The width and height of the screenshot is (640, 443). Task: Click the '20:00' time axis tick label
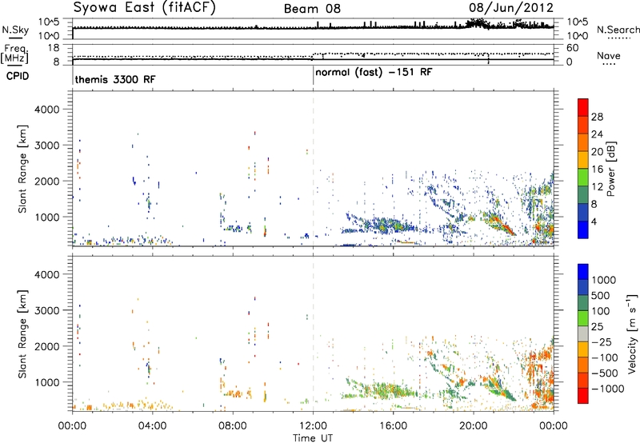(x=474, y=426)
